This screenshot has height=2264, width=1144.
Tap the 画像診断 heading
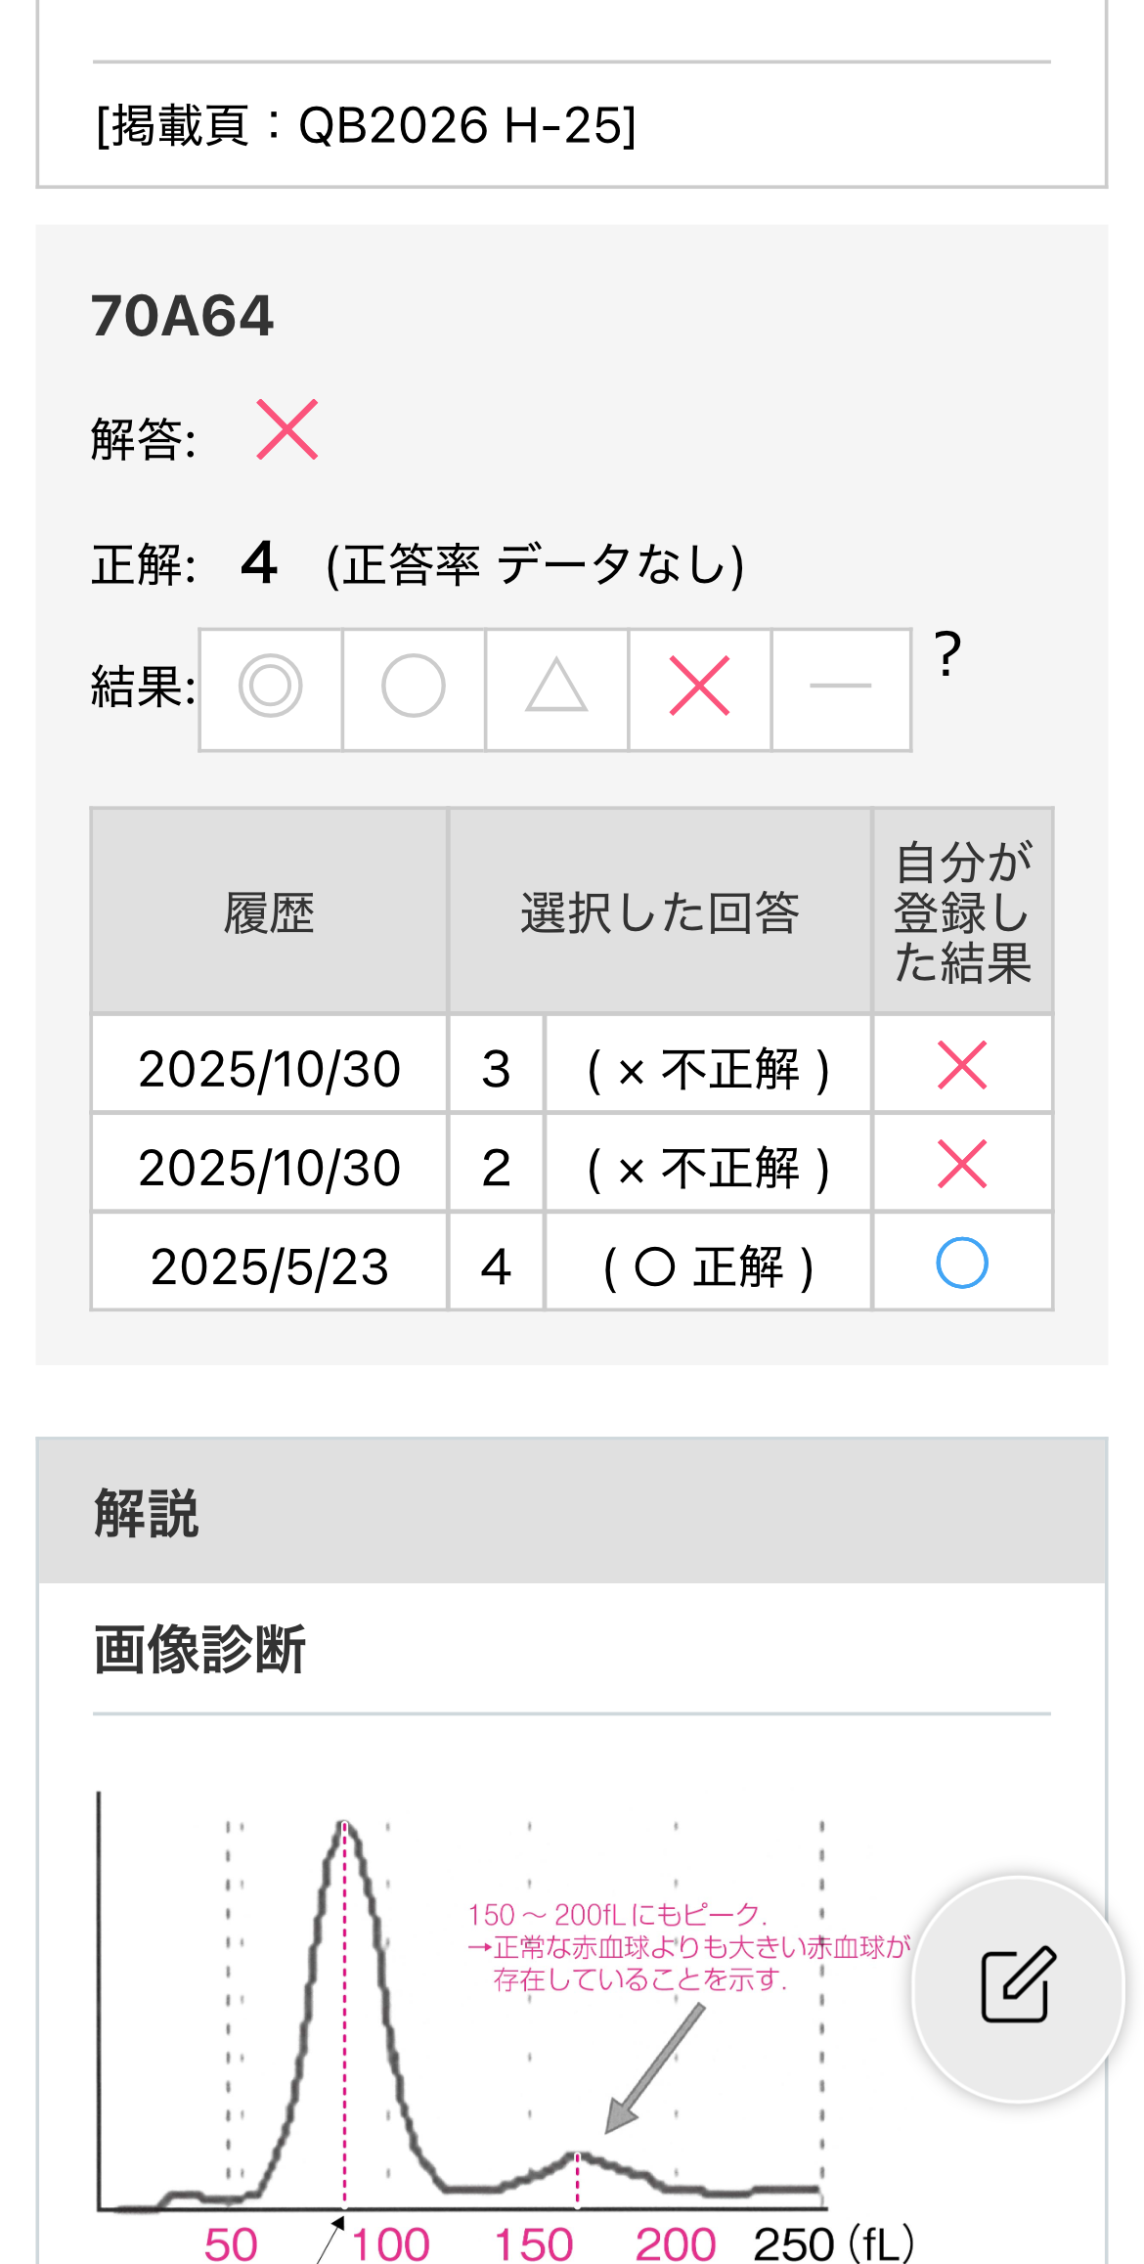pos(200,1650)
